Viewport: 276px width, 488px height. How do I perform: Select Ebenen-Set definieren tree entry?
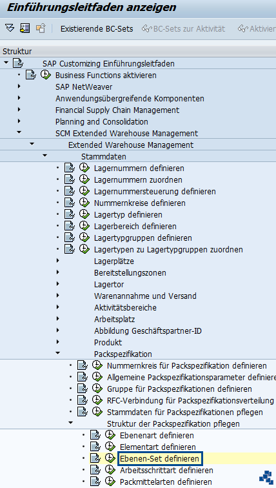(x=159, y=458)
